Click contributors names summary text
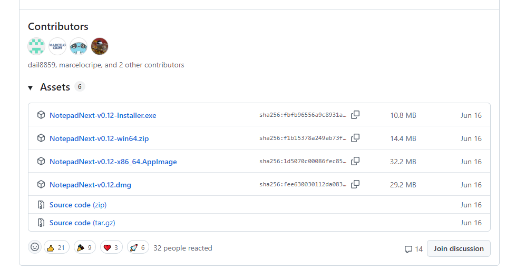 click(x=106, y=65)
